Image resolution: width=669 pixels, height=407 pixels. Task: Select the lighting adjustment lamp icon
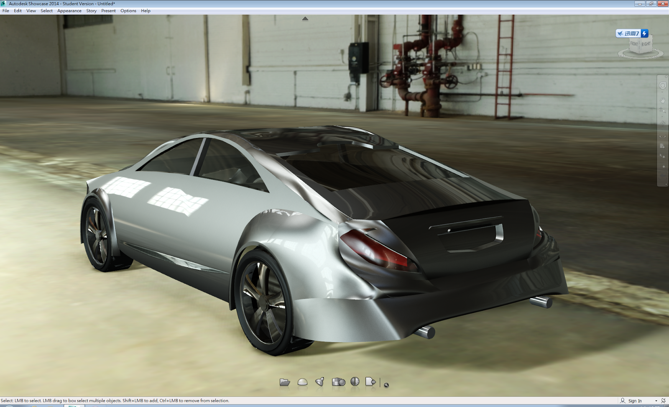(319, 381)
